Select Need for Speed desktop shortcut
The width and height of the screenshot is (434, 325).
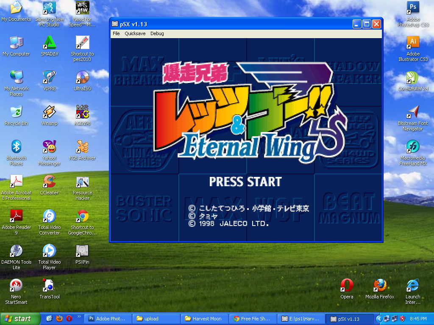point(82,14)
